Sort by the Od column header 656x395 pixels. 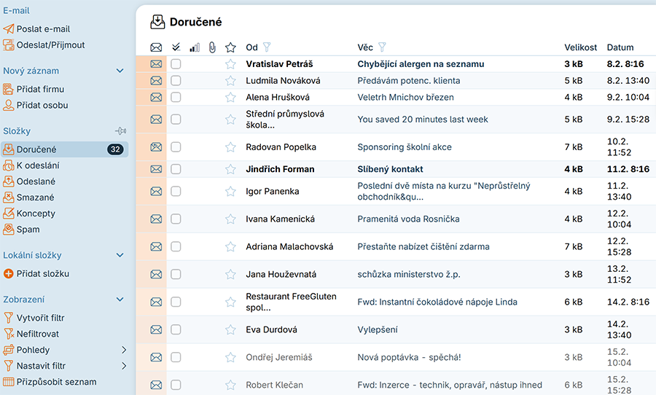click(251, 47)
